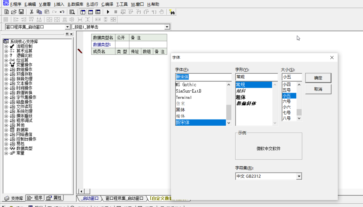Click the first window layout icon
Viewport: 363px width, 207px height.
[83, 12]
